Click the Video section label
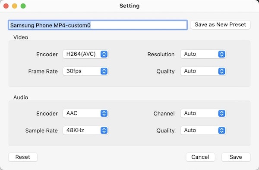 [21, 37]
